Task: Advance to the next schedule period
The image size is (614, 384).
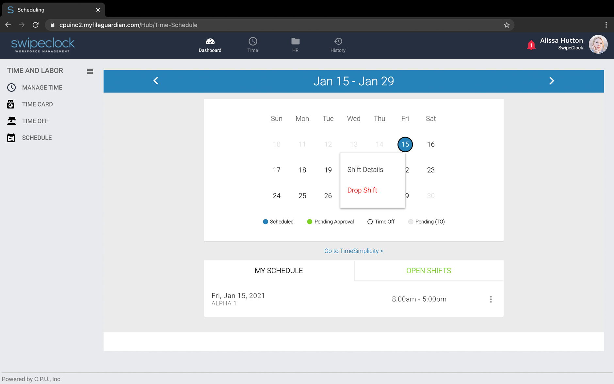Action: 552,81
